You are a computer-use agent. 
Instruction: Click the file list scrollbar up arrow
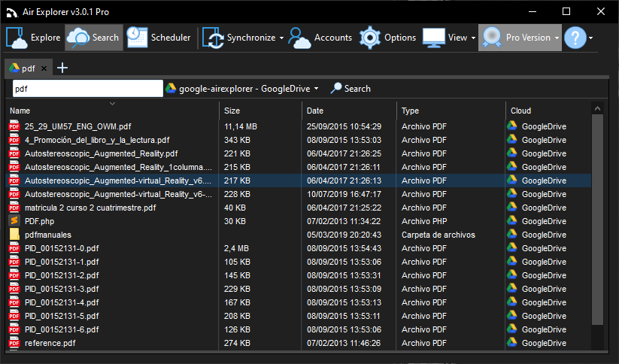pyautogui.click(x=597, y=108)
